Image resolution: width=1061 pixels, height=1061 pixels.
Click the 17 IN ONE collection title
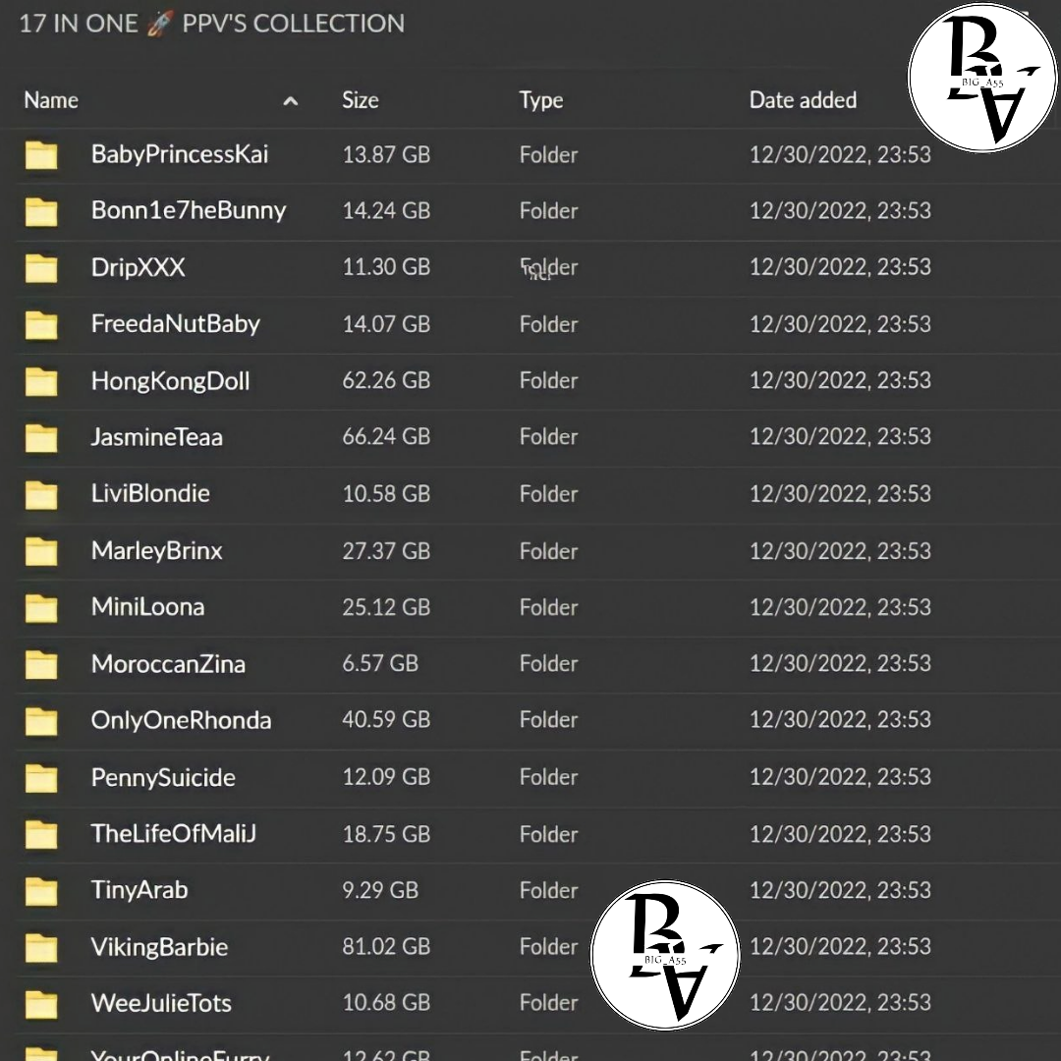[x=211, y=24]
